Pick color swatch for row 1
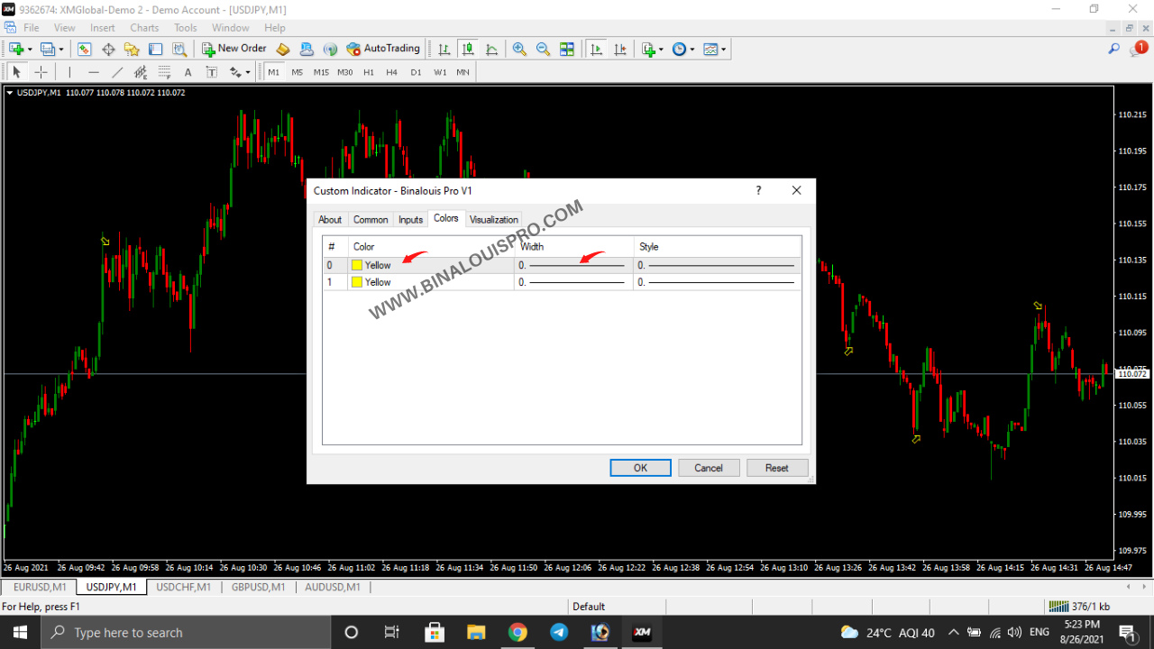Screen dimensions: 1154x649 (x=357, y=282)
